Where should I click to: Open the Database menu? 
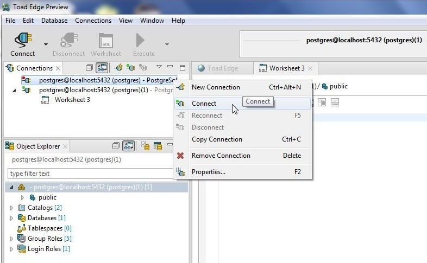[54, 21]
